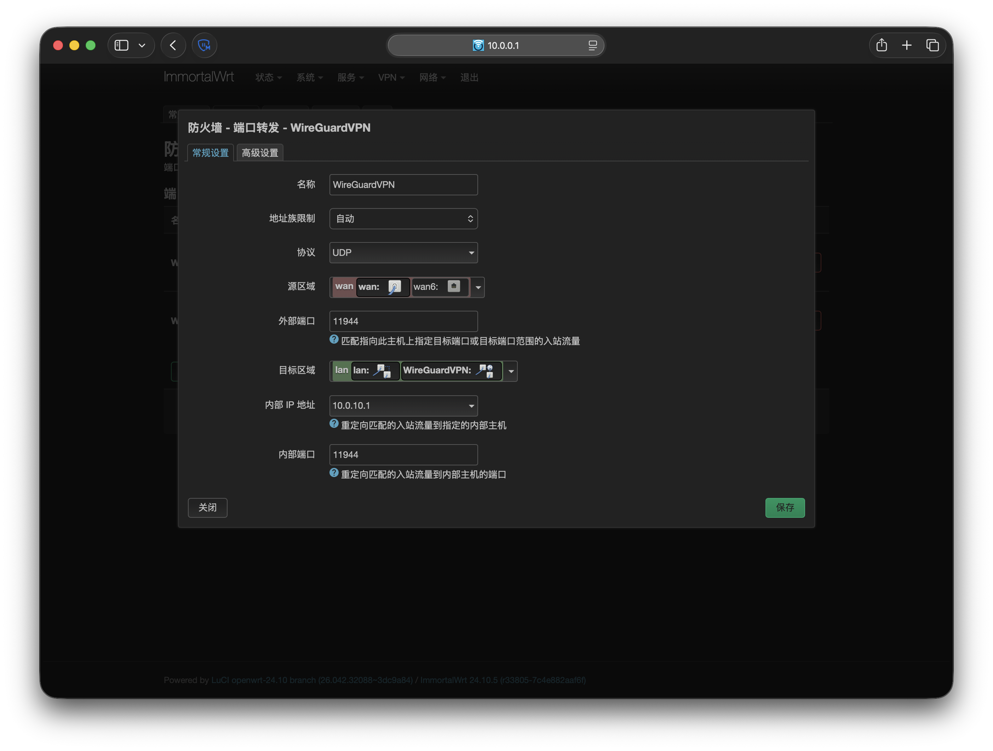993x751 pixels.
Task: Click the external port field 11944
Action: click(403, 321)
